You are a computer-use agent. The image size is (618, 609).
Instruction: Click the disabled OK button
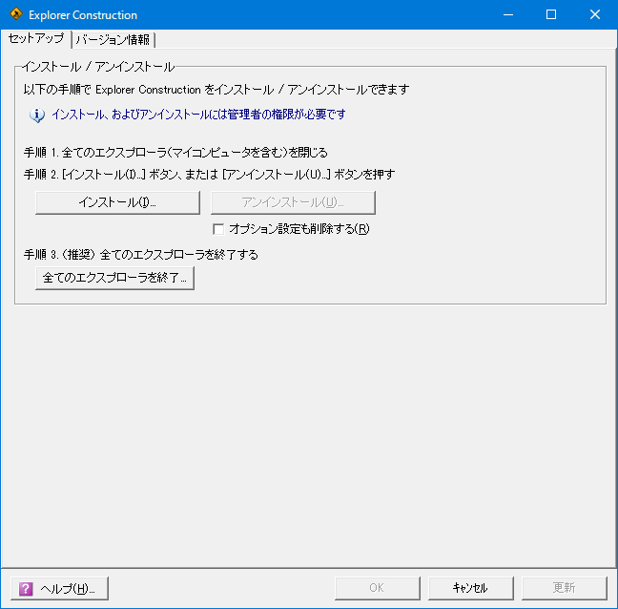[x=377, y=588]
